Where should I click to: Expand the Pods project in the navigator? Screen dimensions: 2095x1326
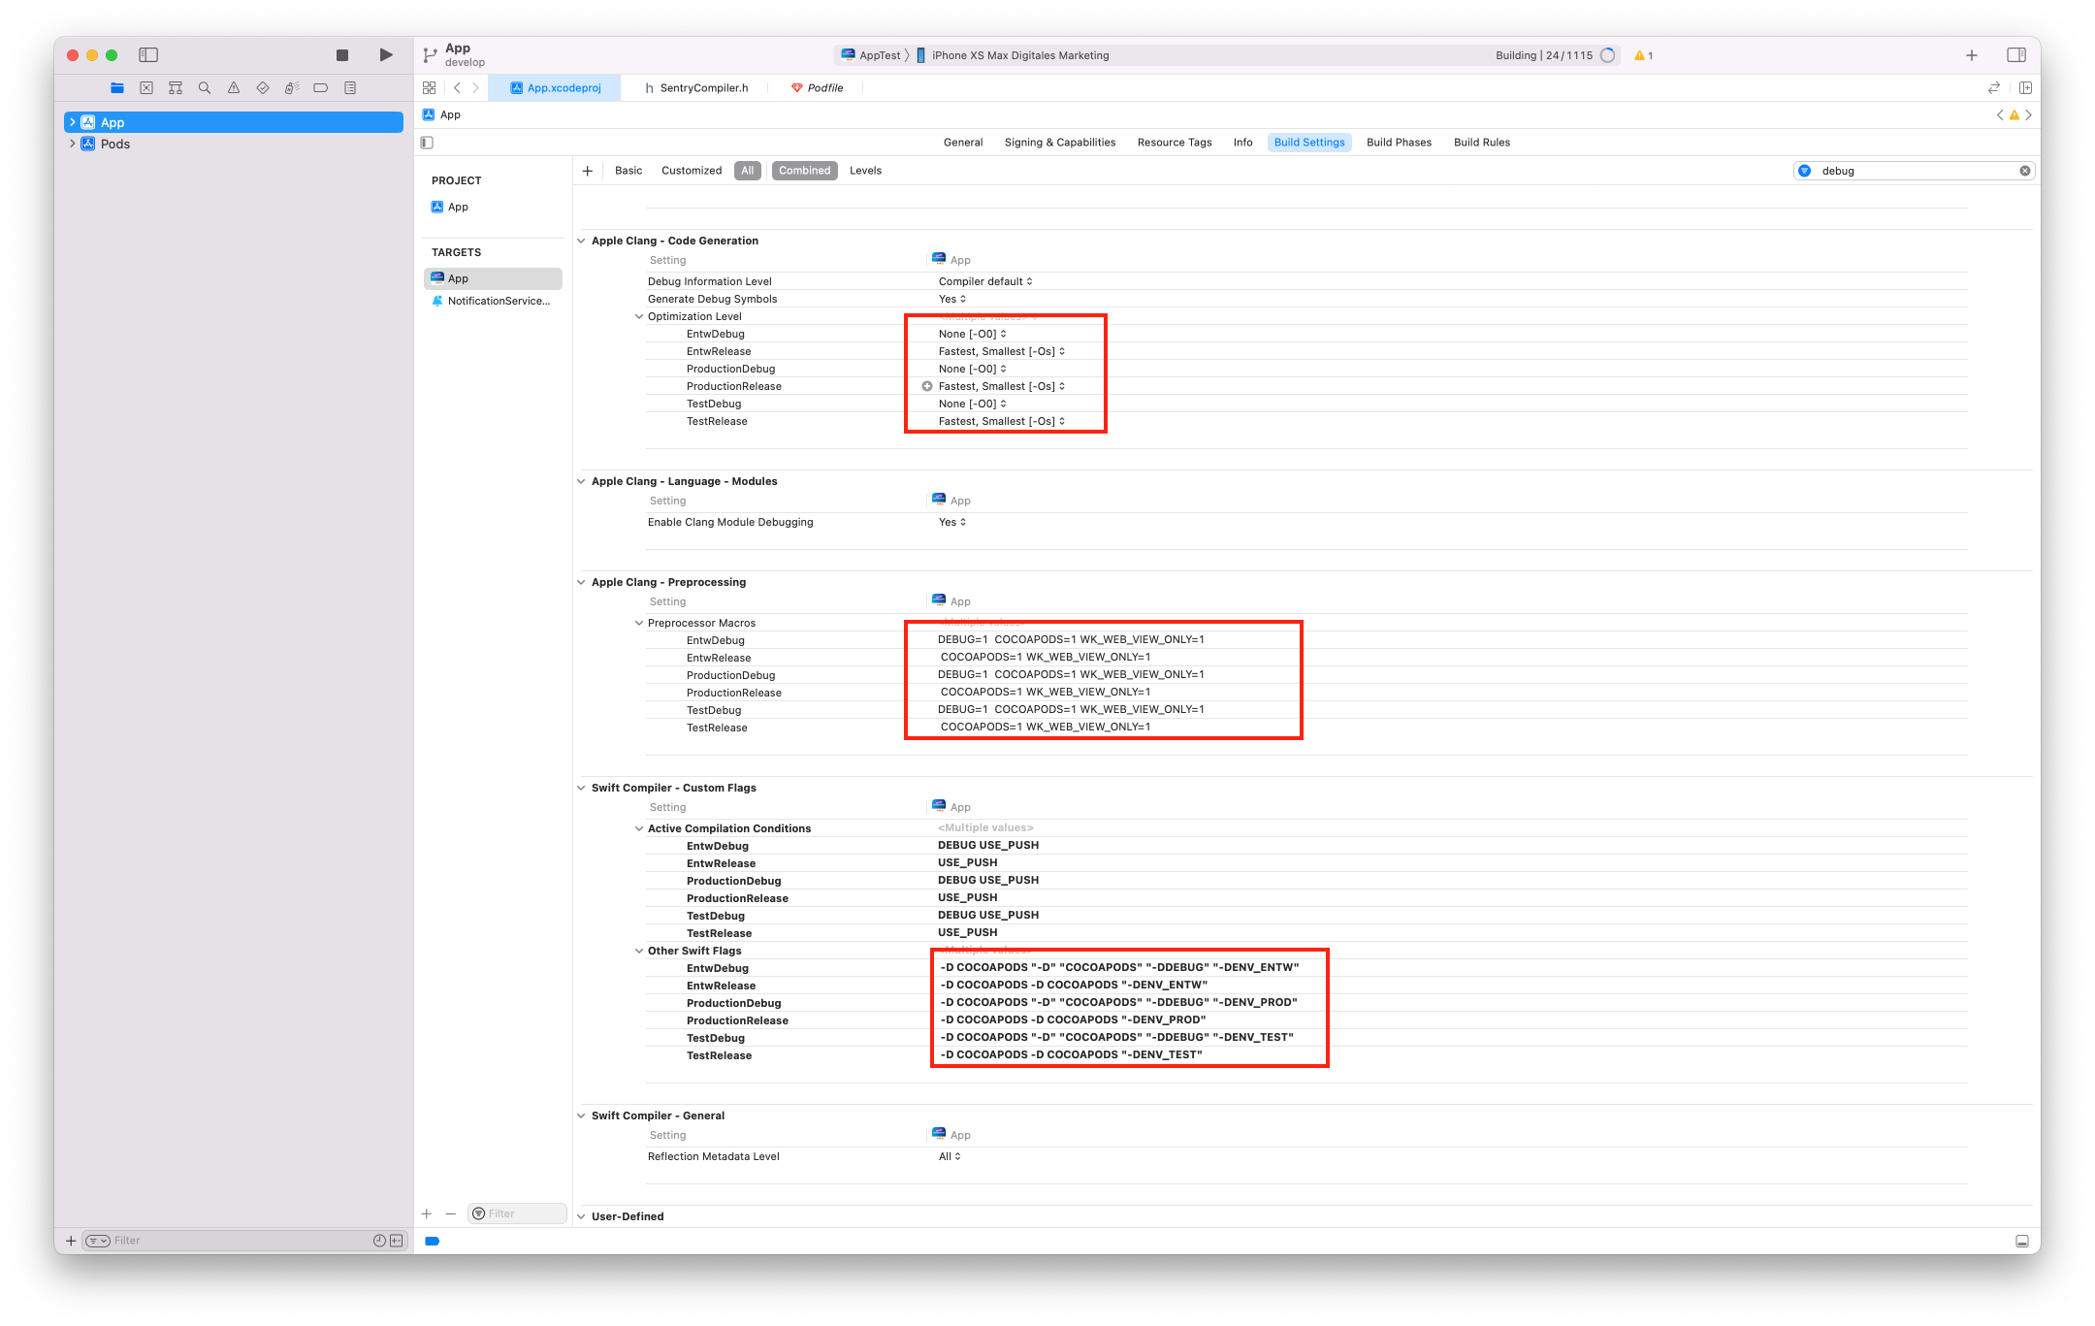point(73,143)
